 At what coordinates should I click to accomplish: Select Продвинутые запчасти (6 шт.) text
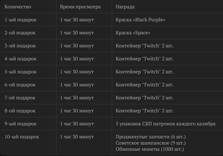[151, 137]
